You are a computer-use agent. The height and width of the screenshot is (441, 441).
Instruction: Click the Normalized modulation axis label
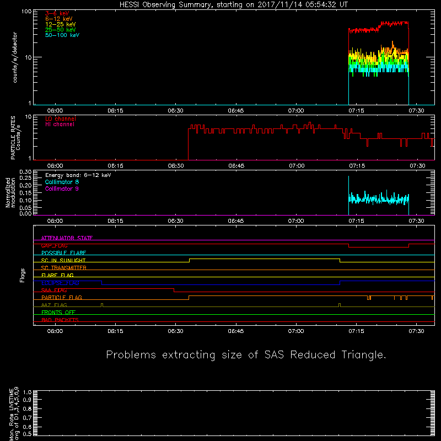tap(10, 192)
